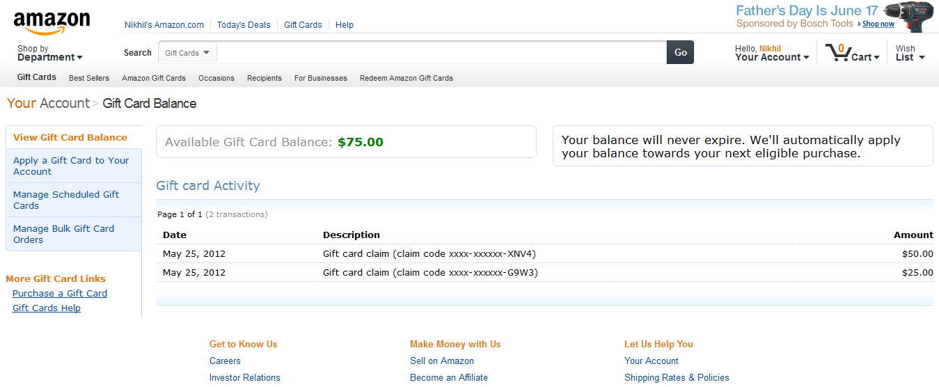This screenshot has height=387, width=939.
Task: Focus the search input field
Action: pyautogui.click(x=441, y=53)
